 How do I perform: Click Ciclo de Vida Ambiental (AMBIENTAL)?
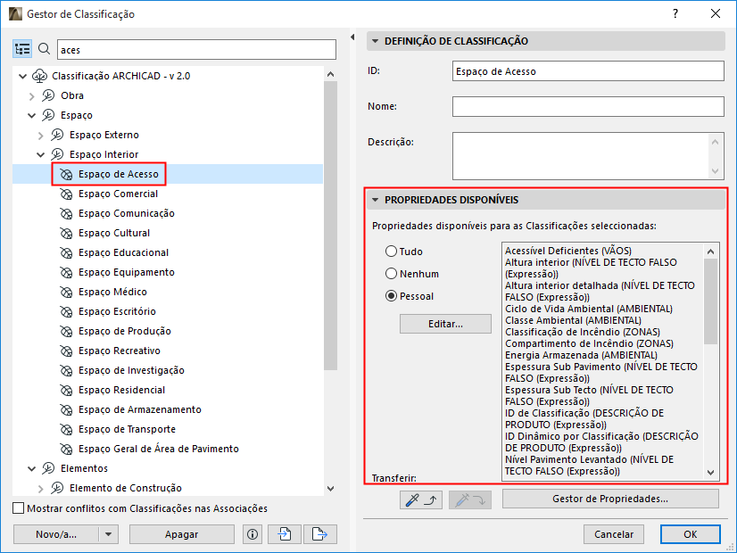coord(589,309)
